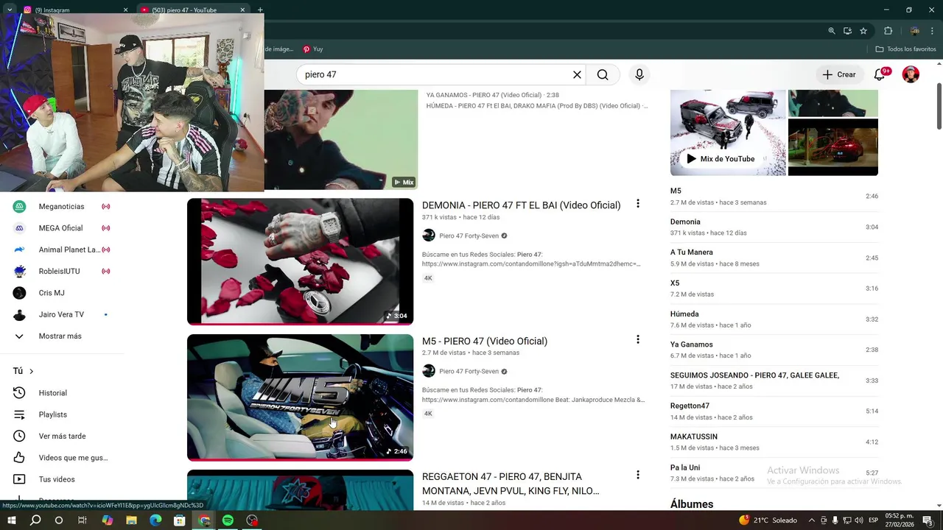
Task: Open M5 - PIERO 47 (Video Oficial) title
Action: click(485, 341)
